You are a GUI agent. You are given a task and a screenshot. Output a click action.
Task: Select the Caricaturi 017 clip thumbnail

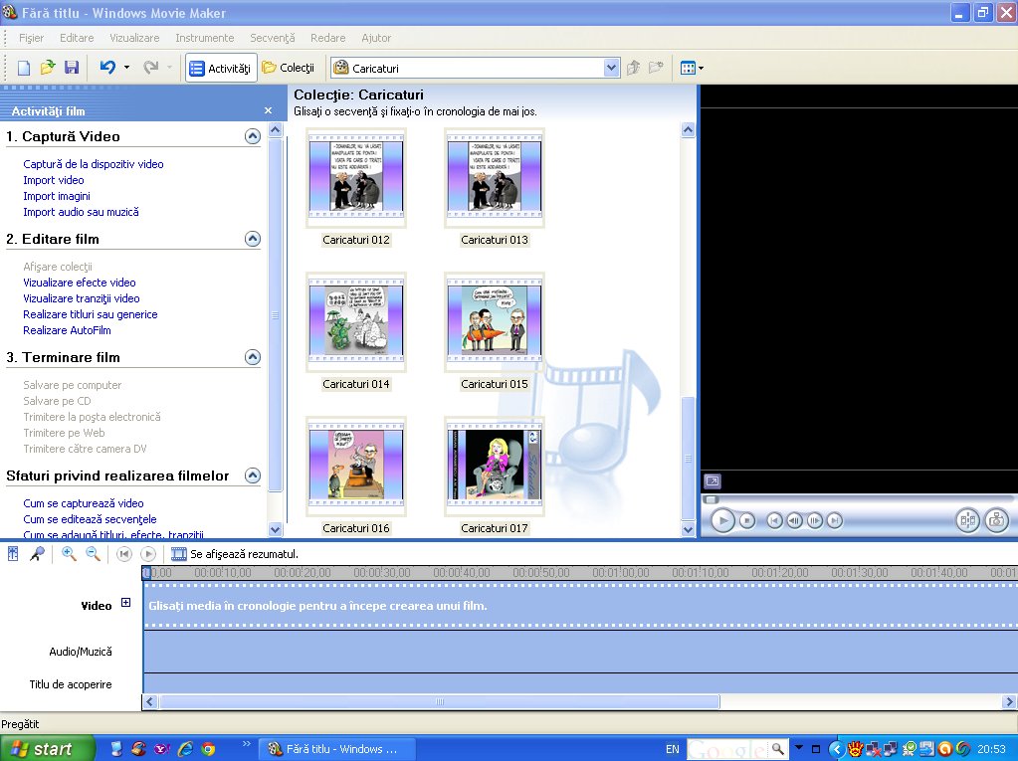494,467
